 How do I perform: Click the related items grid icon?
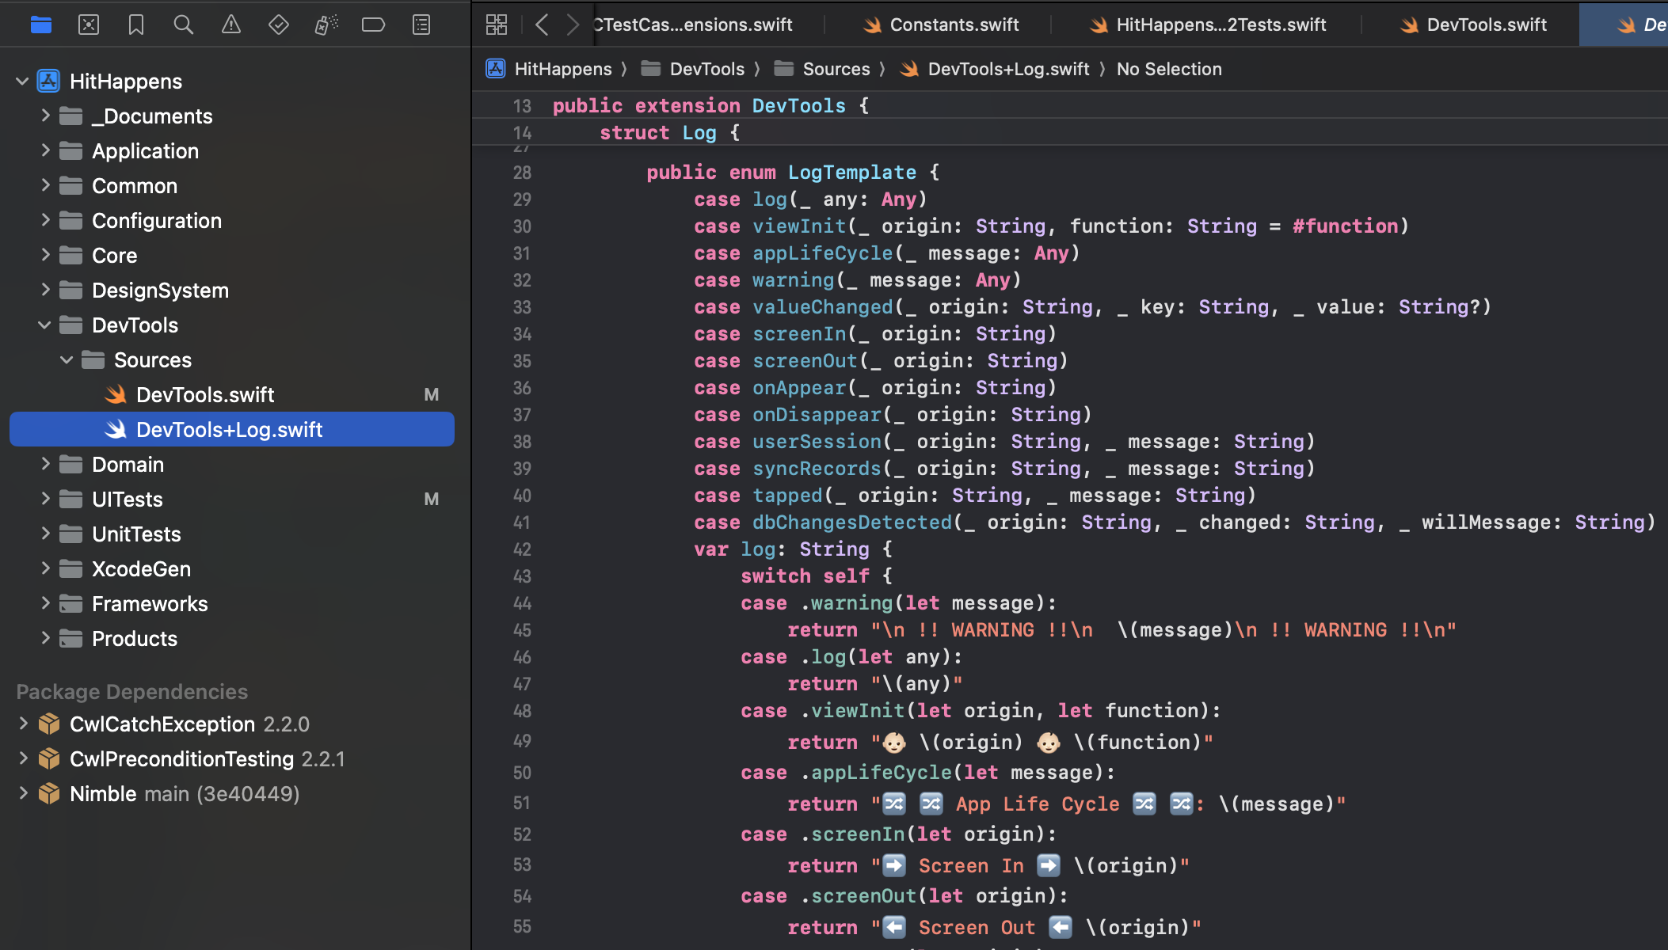point(497,25)
